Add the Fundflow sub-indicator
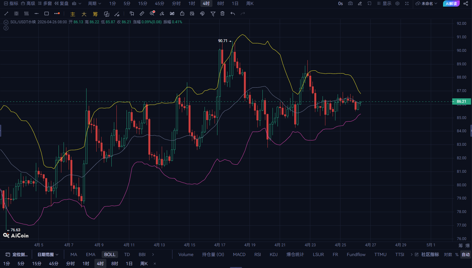Image resolution: width=472 pixels, height=268 pixels. click(x=356, y=254)
